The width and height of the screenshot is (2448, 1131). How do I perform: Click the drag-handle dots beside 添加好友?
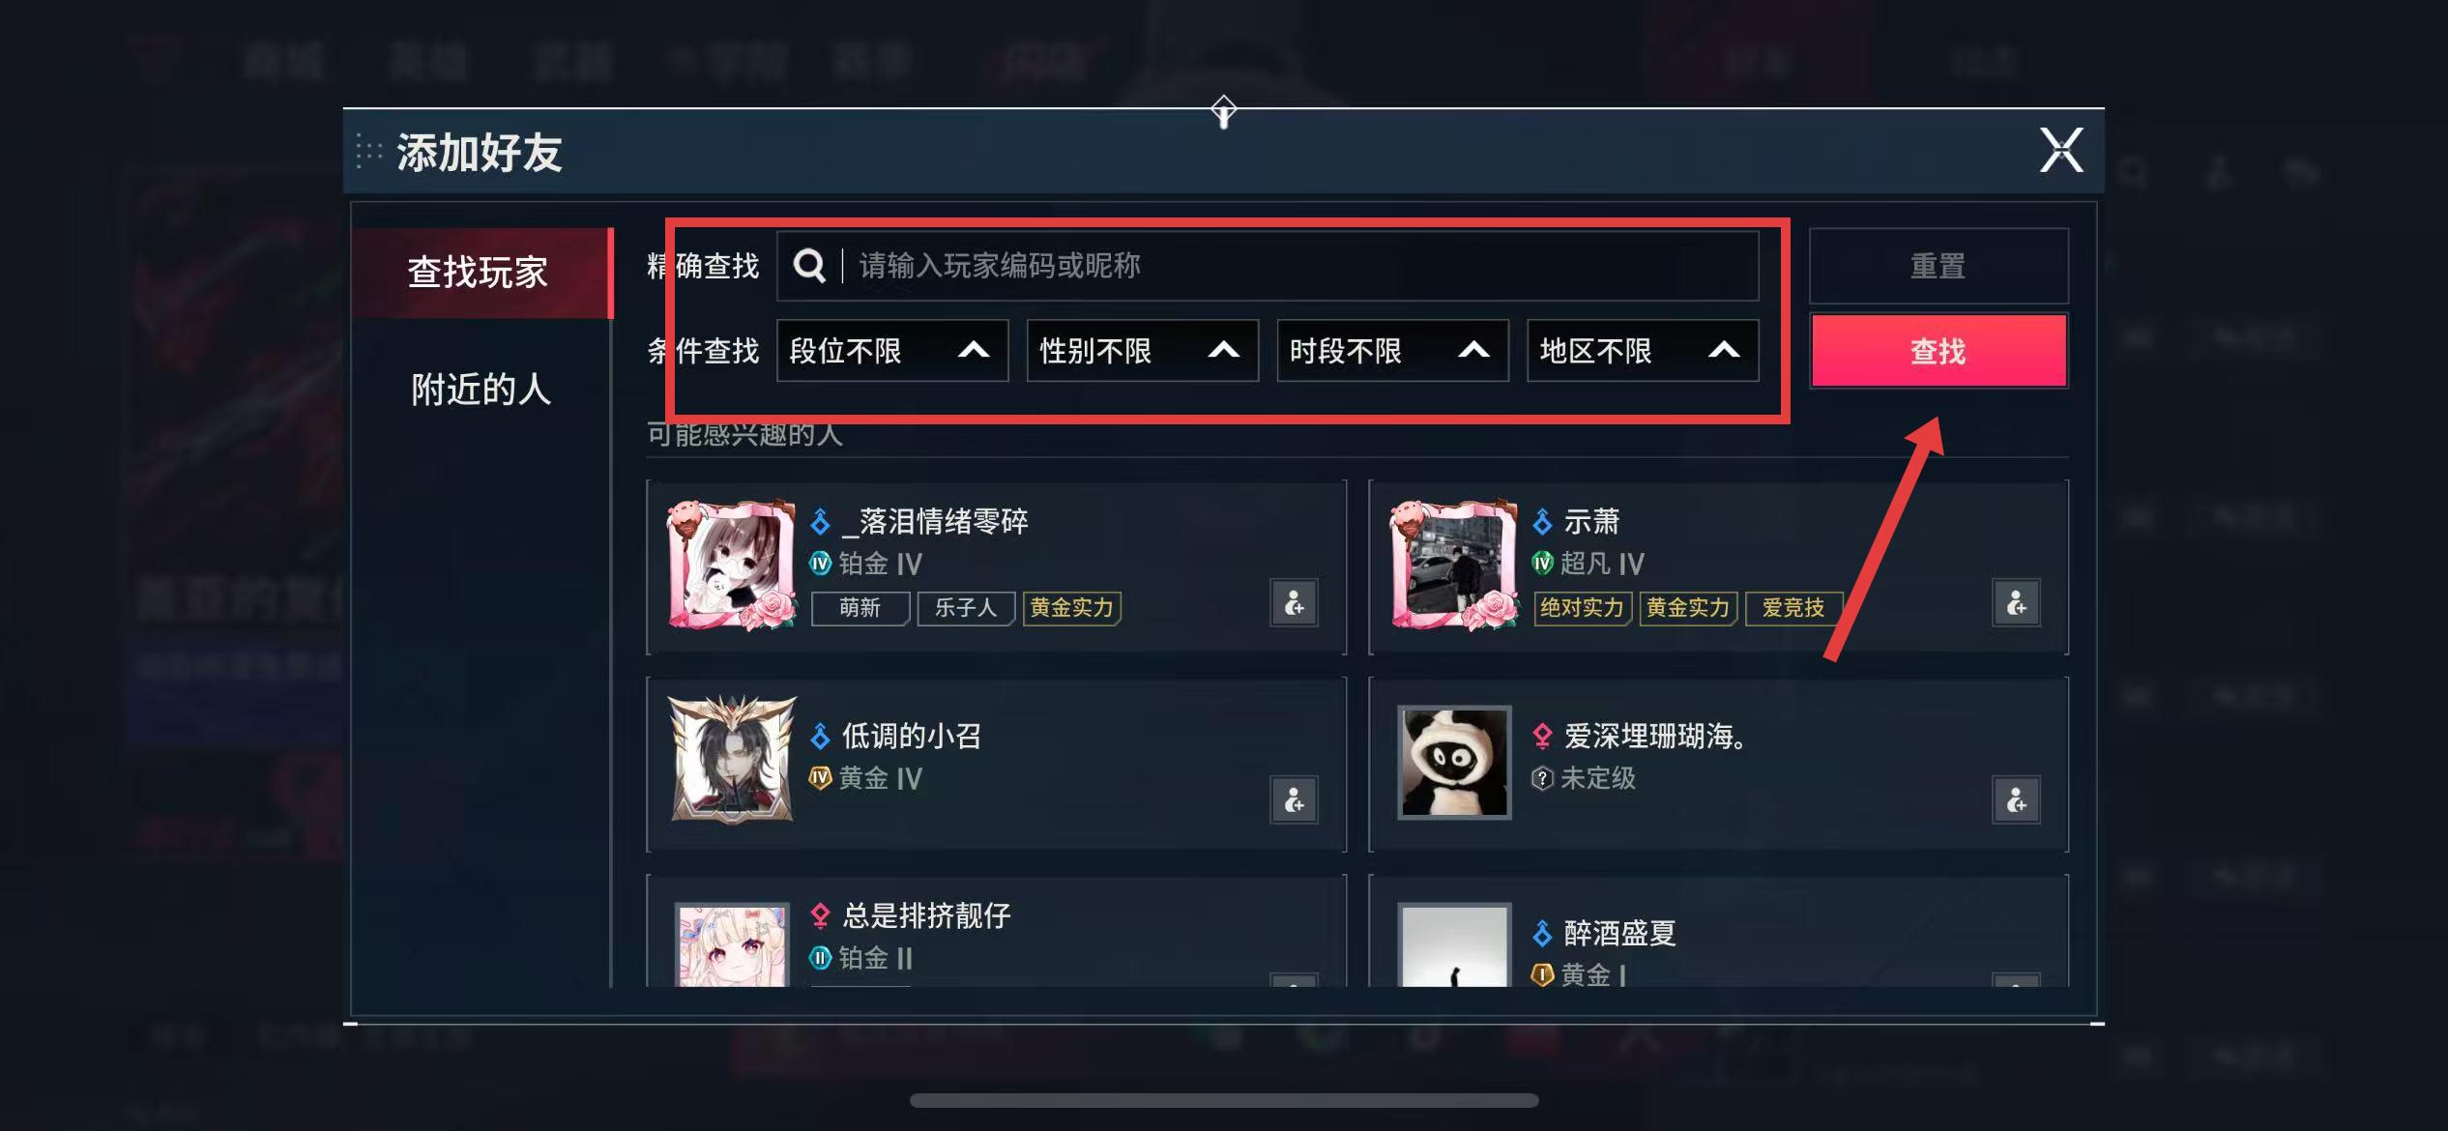(368, 152)
